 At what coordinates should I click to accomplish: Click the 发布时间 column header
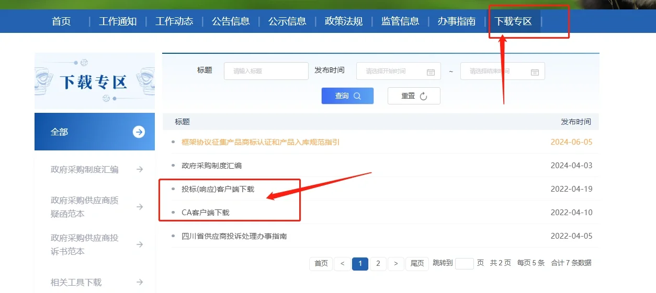(576, 122)
